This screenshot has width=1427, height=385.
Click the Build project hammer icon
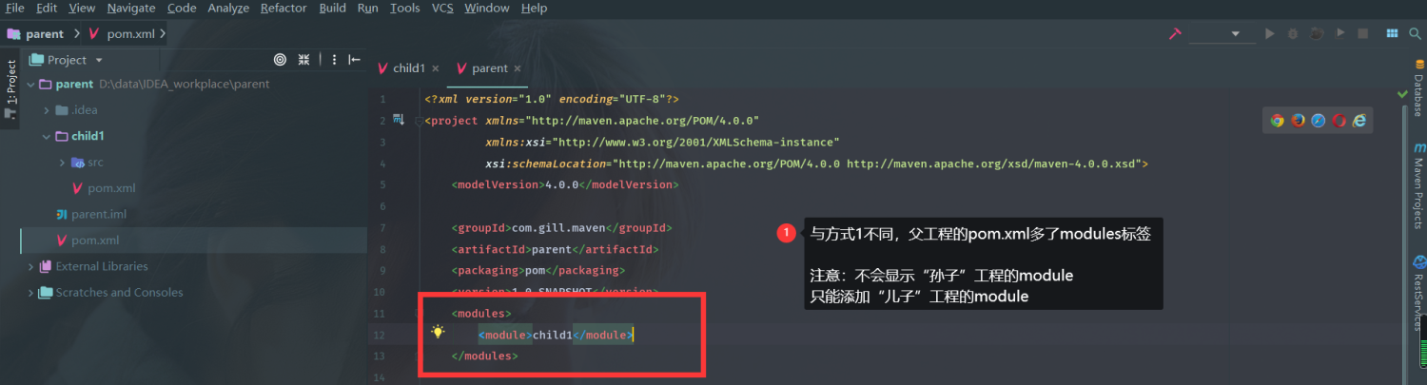[x=1175, y=33]
